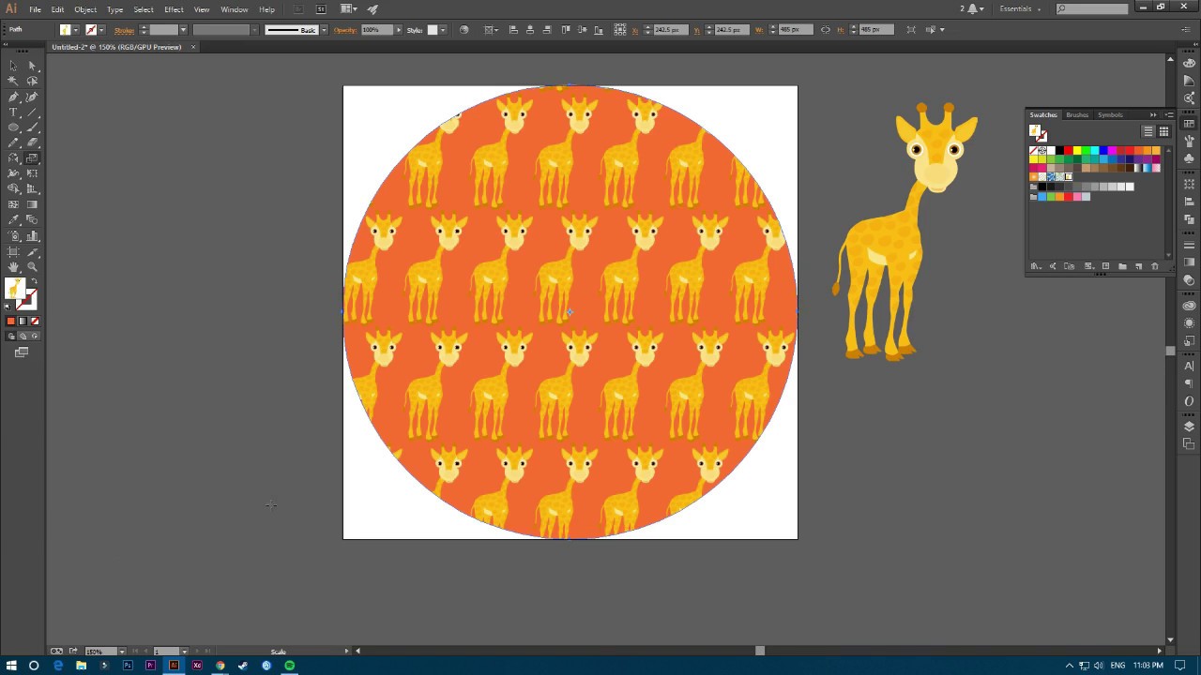Open the Symbols panel icon in dock
Viewport: 1201px width, 675px height.
(x=1189, y=158)
